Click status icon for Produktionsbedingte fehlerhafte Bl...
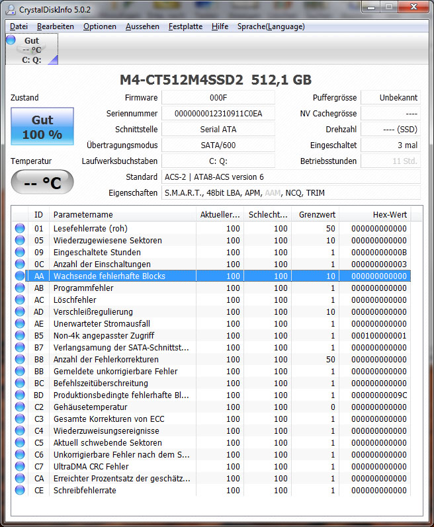Screen dimensions: 434x527 click(x=20, y=395)
